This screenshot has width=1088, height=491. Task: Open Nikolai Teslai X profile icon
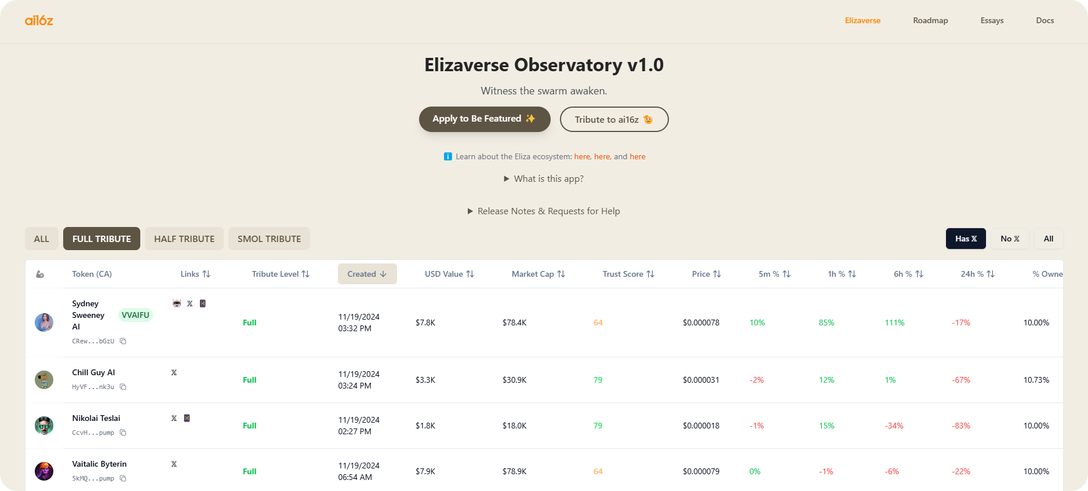[174, 418]
